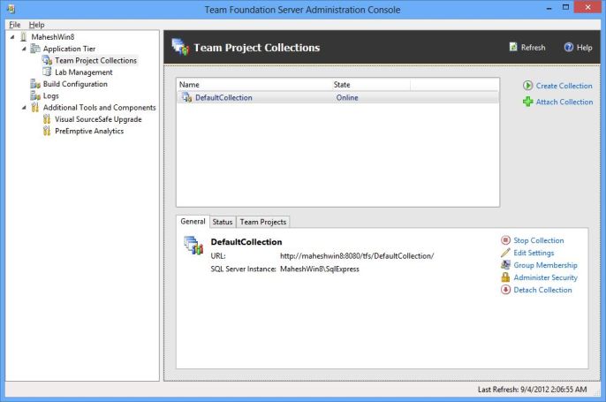Click the Attach Collection link
This screenshot has height=402, width=606.
pos(564,102)
